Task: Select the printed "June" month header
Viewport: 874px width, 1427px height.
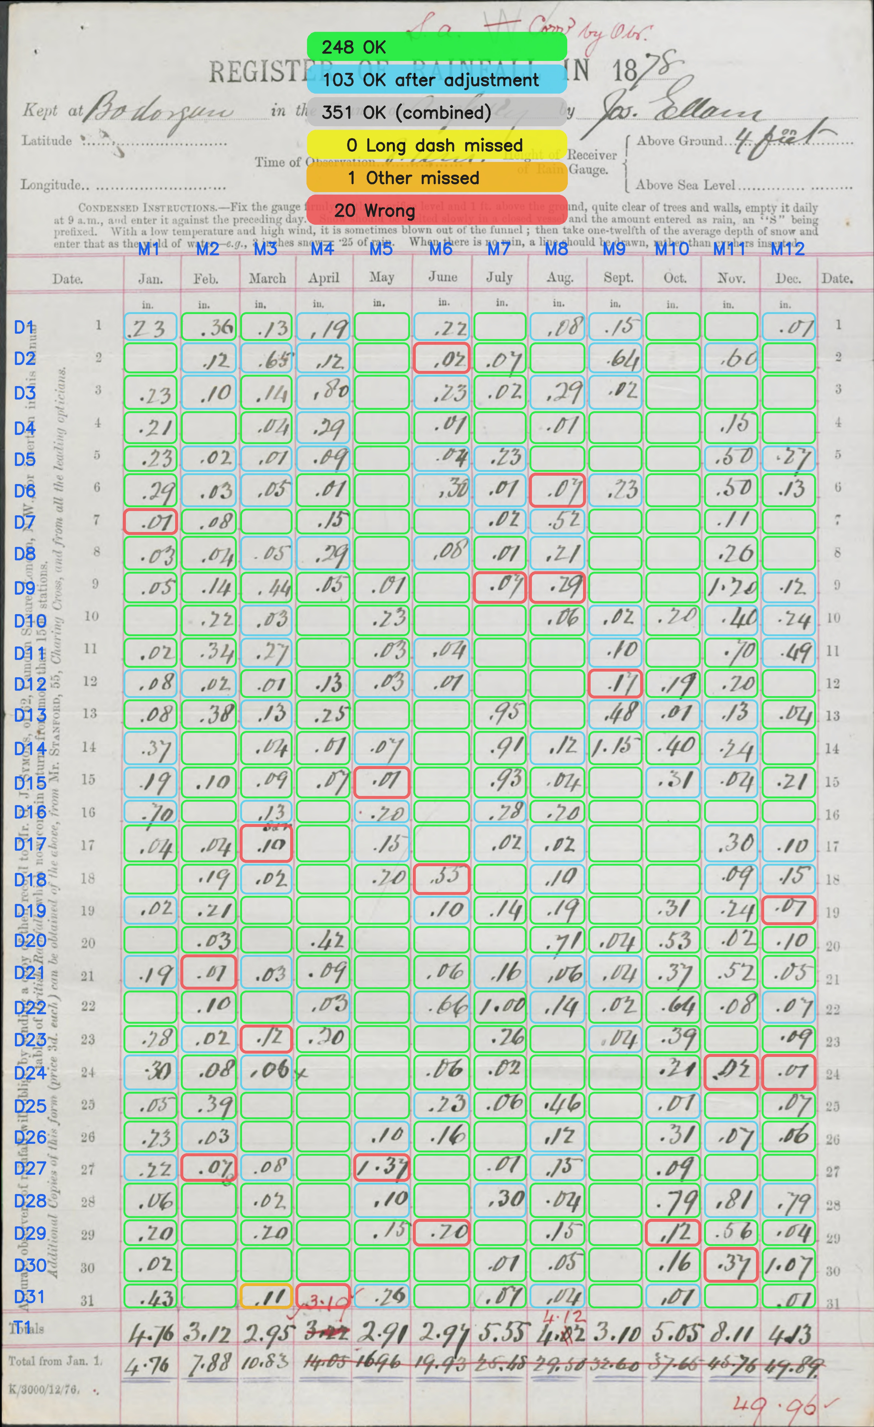Action: [443, 277]
